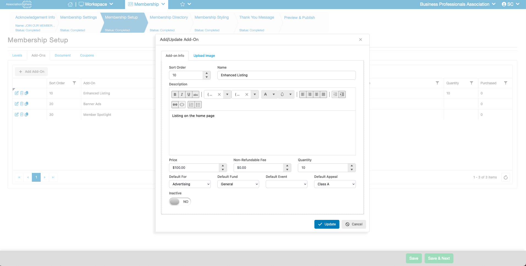The height and width of the screenshot is (266, 526).
Task: Edit the Banner Ads add-on row
Action: 17,104
